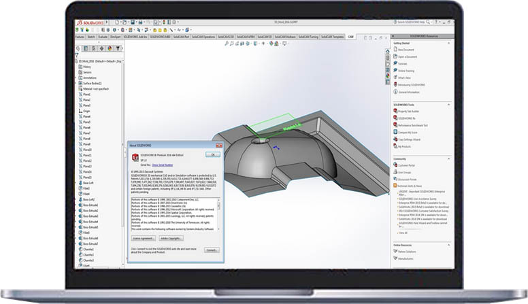Click the SOLIDWORKS icon in the About dialog
The width and height of the screenshot is (528, 304).
click(135, 157)
